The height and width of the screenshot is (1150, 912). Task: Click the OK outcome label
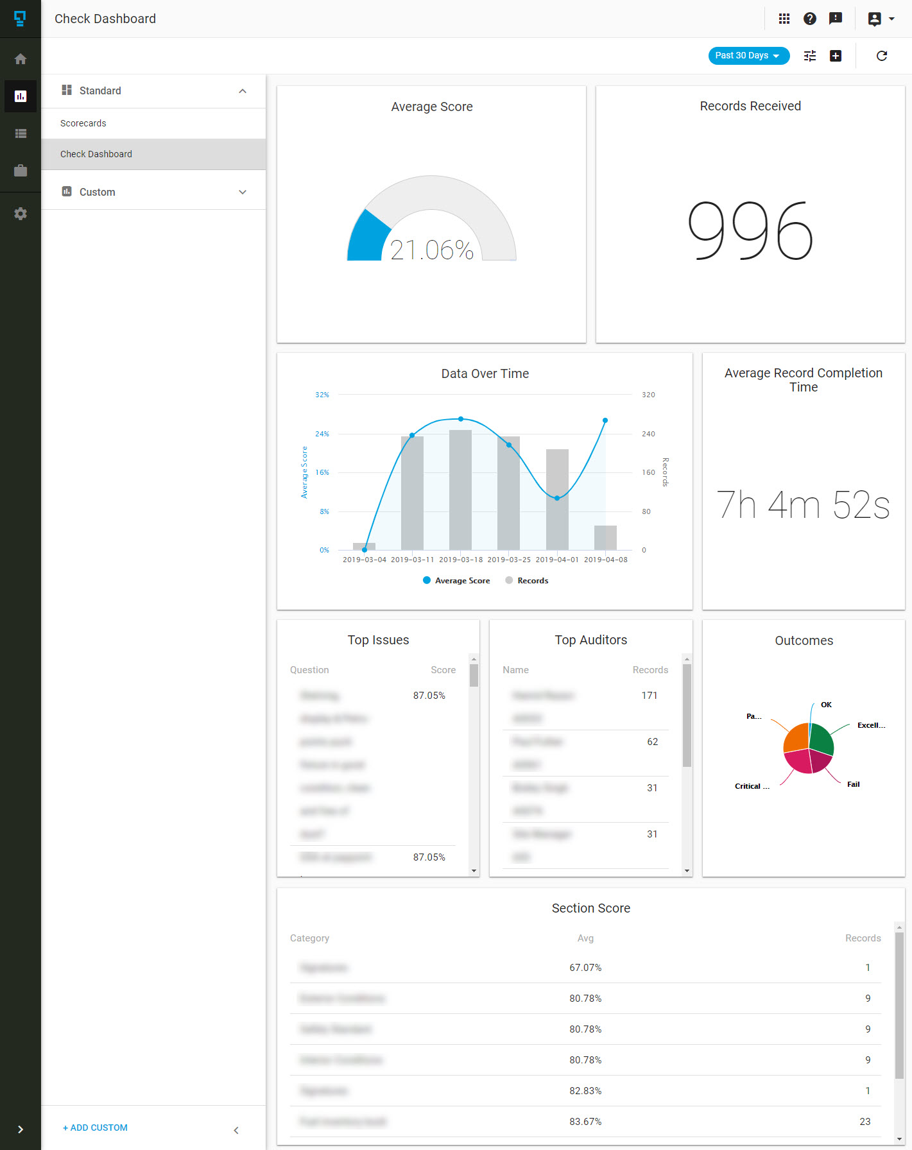(x=826, y=705)
